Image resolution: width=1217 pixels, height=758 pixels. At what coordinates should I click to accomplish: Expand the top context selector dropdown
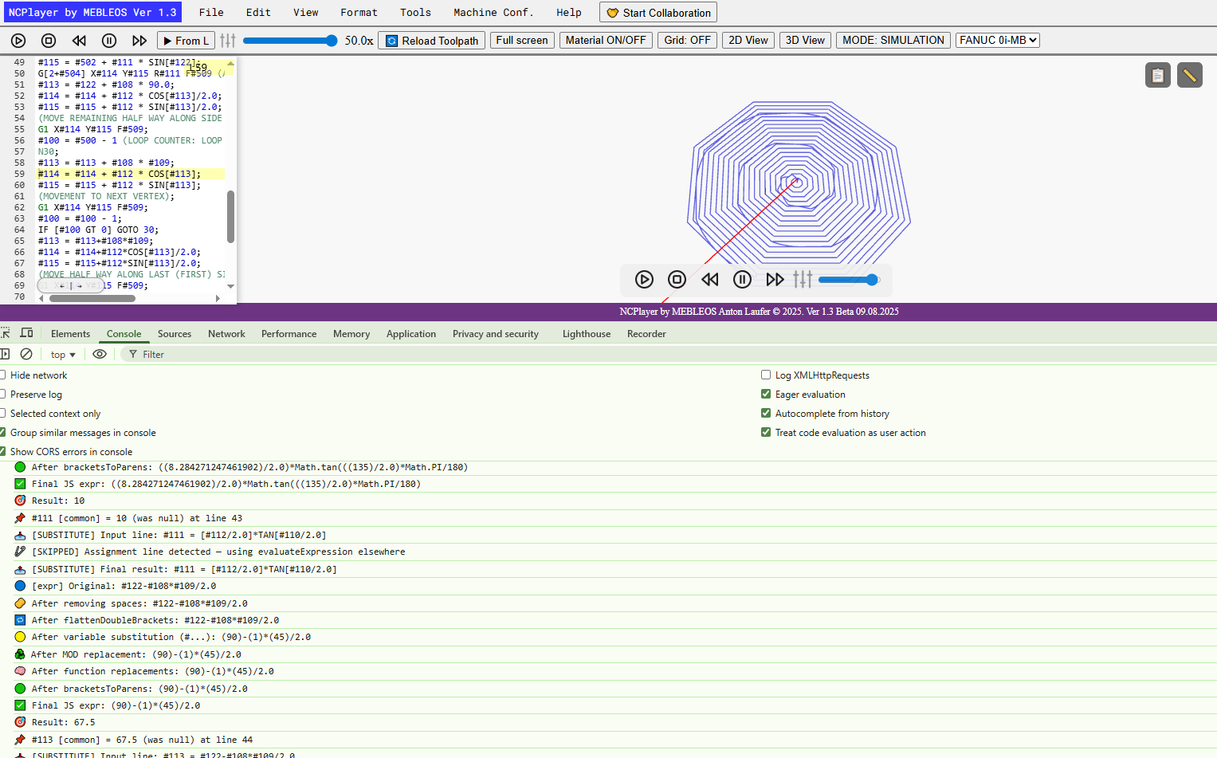(63, 355)
